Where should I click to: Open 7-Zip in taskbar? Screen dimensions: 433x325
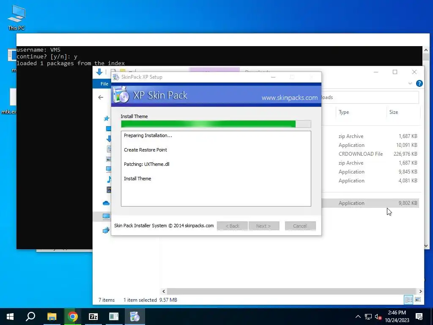pyautogui.click(x=93, y=317)
